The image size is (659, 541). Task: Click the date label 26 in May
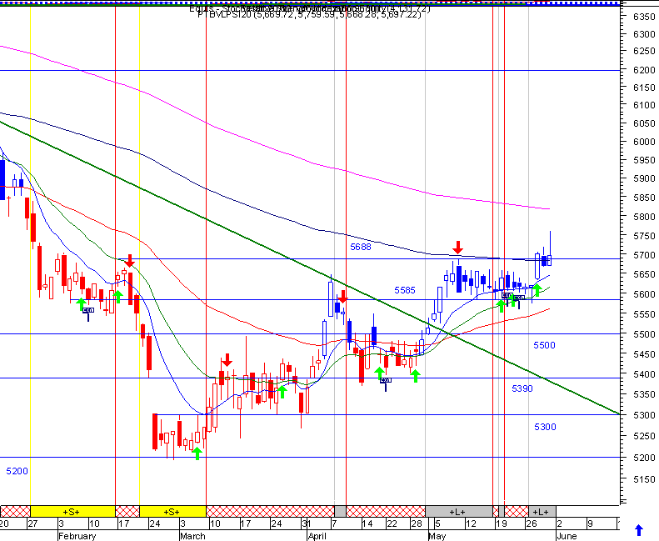click(x=532, y=523)
